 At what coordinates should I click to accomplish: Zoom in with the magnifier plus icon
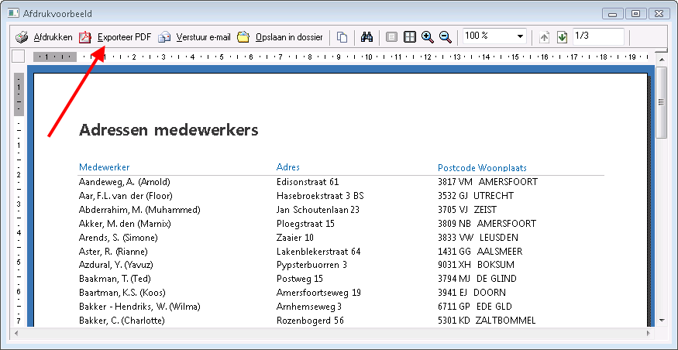[x=428, y=38]
